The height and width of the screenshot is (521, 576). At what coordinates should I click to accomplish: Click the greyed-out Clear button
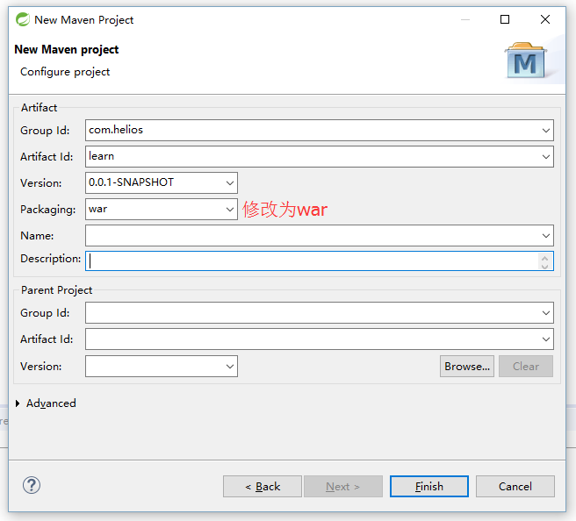(x=526, y=366)
